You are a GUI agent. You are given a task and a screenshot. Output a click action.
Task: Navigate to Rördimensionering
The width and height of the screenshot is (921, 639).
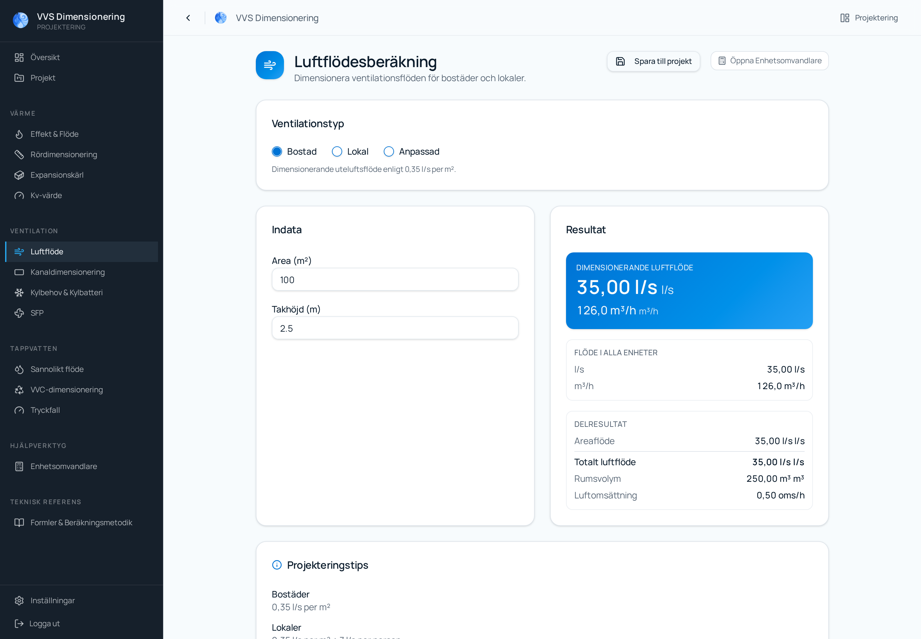[x=81, y=155]
